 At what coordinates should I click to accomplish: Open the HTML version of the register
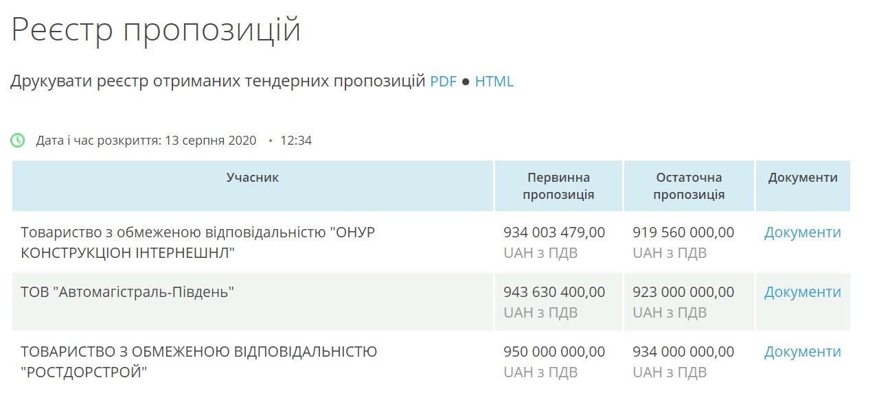pos(494,82)
